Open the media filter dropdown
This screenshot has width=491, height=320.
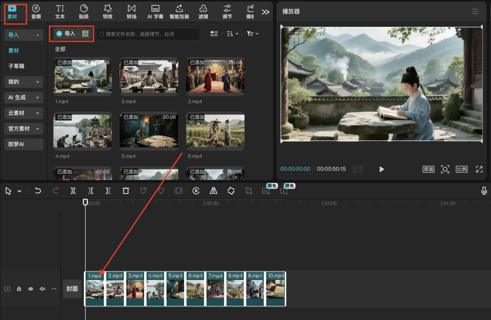tap(252, 34)
